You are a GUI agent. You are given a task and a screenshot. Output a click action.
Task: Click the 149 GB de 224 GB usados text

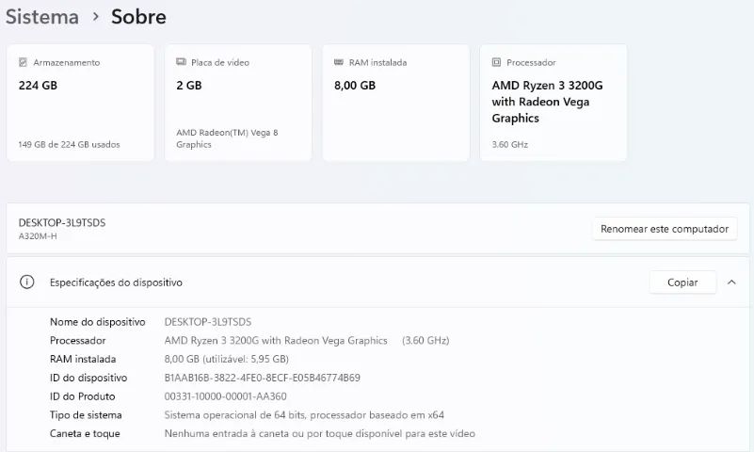click(69, 145)
